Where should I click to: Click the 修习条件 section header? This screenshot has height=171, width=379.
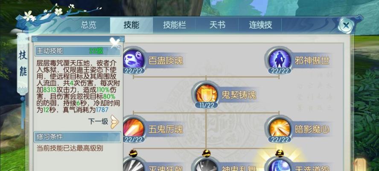click(x=77, y=137)
